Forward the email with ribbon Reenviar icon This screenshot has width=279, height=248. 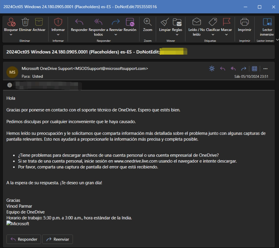[116, 22]
